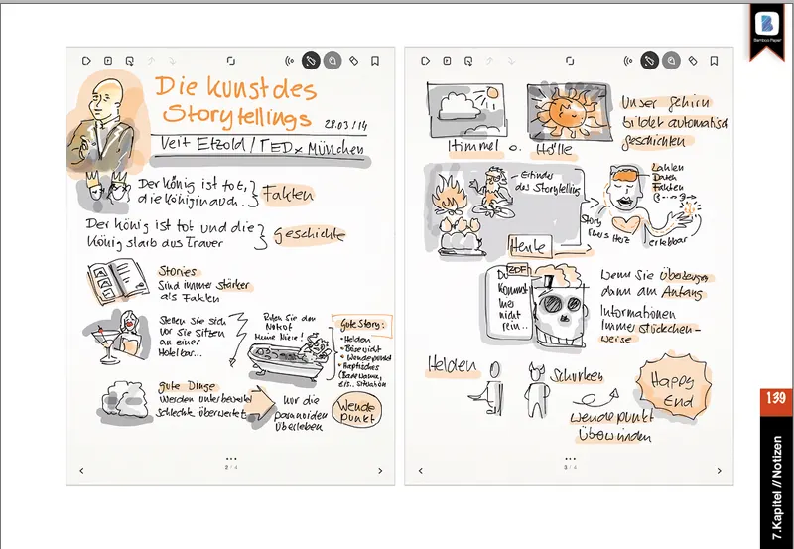Click the undo arrow on right notebook page

489,61
